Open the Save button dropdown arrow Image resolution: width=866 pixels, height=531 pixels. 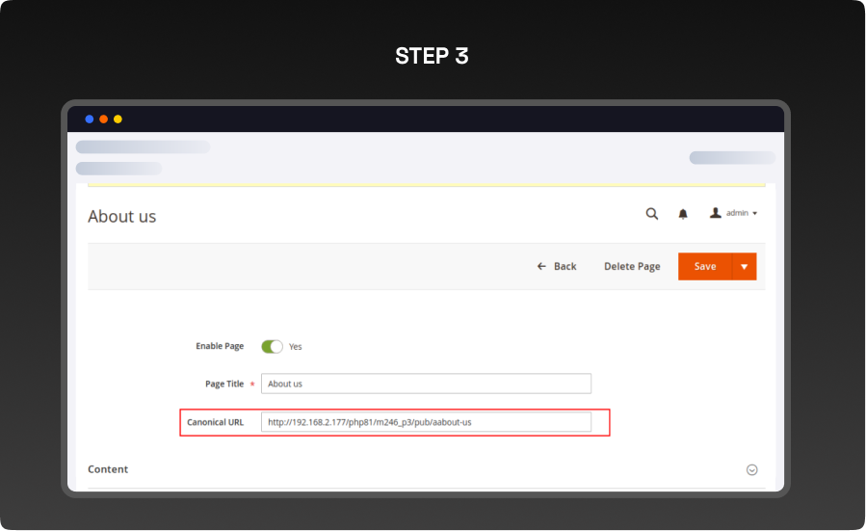pyautogui.click(x=744, y=267)
